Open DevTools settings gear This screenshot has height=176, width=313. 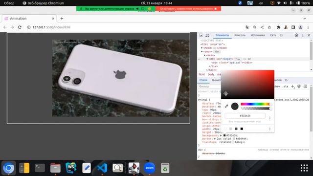(x=296, y=35)
